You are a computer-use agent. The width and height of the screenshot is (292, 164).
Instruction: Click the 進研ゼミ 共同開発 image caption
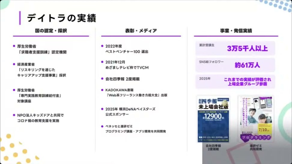pos(256,148)
